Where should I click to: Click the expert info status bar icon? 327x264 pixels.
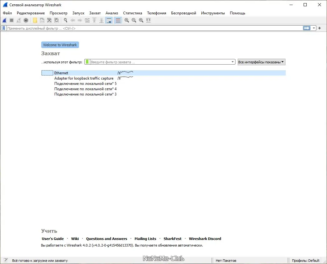pyautogui.click(x=6, y=260)
